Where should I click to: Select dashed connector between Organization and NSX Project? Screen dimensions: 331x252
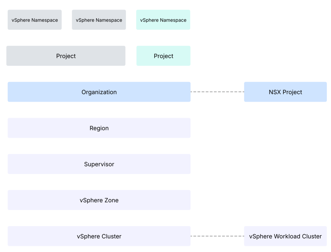click(x=217, y=92)
